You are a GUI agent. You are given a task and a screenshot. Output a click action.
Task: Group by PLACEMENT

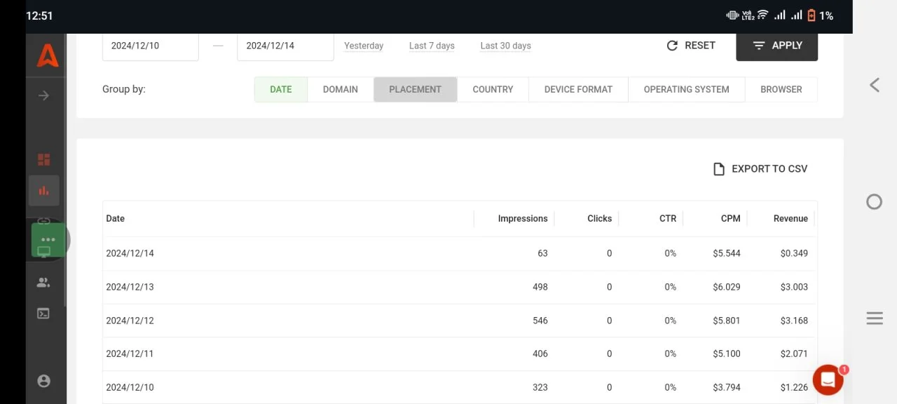416,90
